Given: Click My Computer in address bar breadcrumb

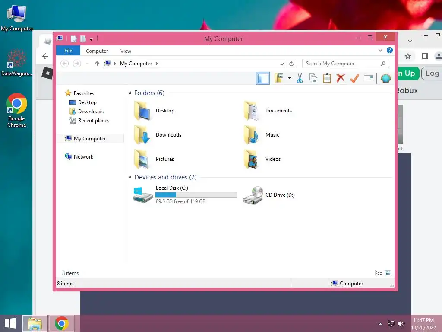Looking at the screenshot, I should 136,64.
